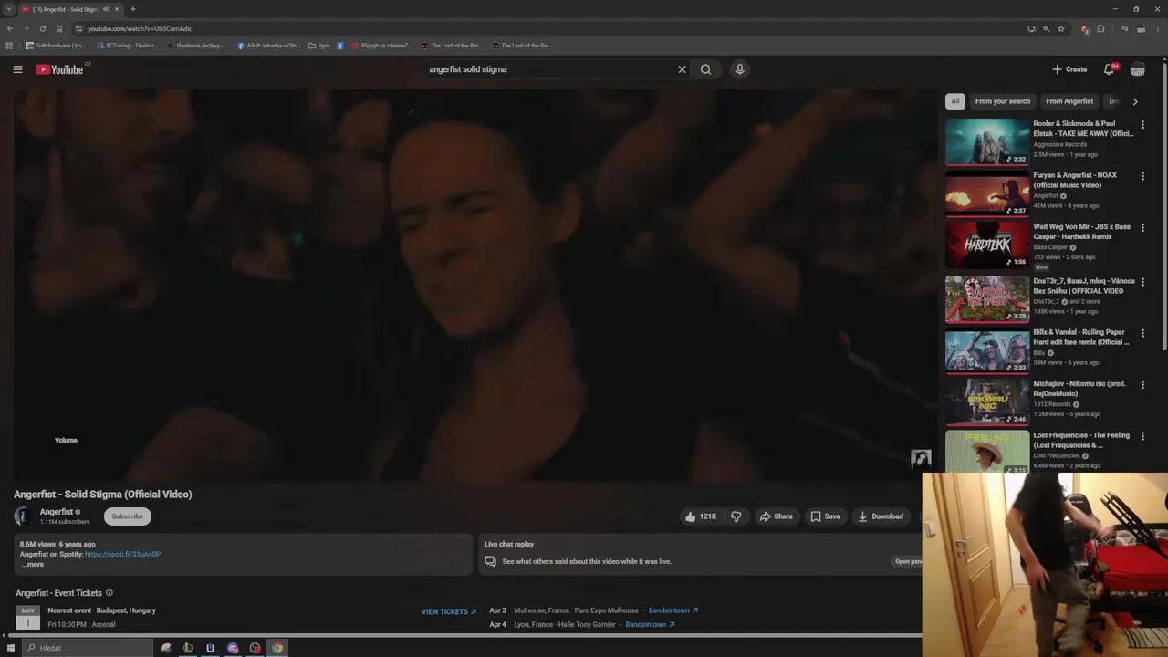
Task: Open options for Rolling Paper video
Action: click(x=1142, y=334)
